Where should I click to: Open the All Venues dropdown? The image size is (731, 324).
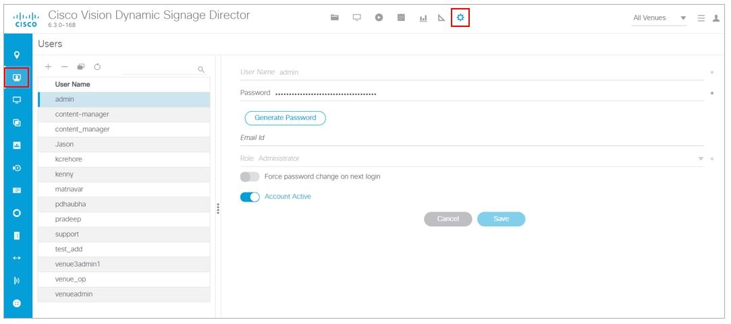(659, 18)
